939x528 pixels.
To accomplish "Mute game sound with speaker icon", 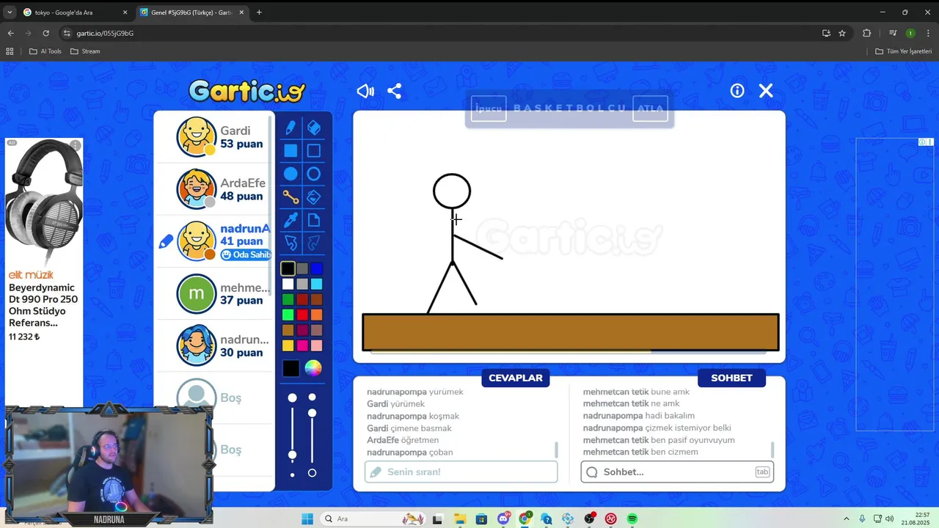I will pyautogui.click(x=365, y=91).
